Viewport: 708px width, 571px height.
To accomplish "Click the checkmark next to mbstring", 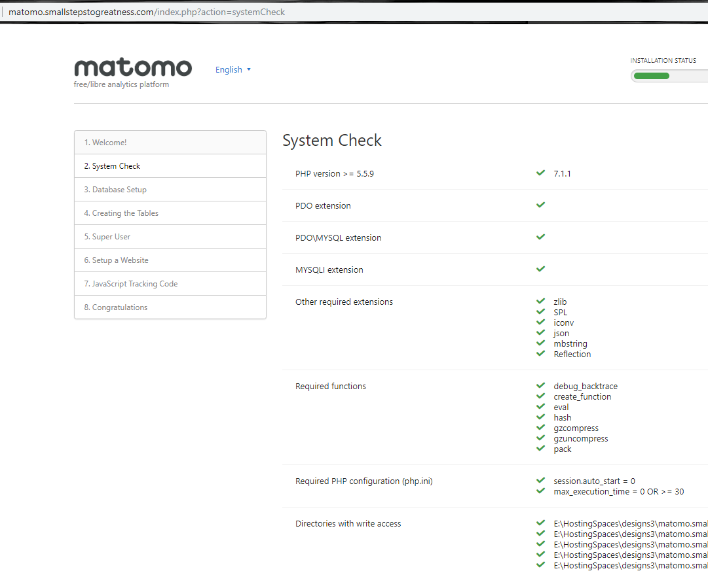I will click(x=540, y=343).
